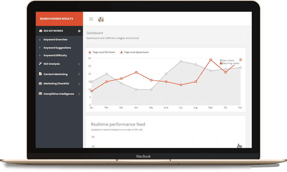This screenshot has height=172, width=287.
Task: Go to the Keyword Difficulty page
Action: (x=55, y=55)
